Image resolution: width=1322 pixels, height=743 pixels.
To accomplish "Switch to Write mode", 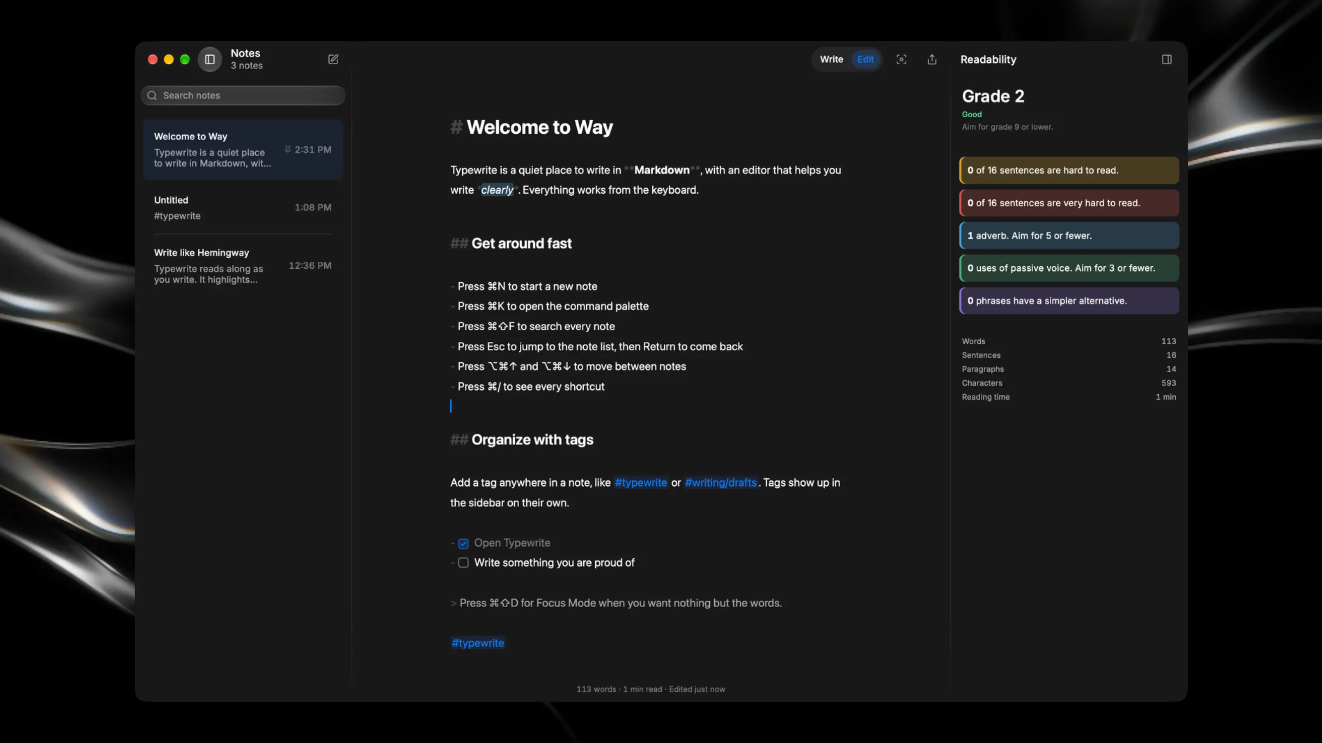I will tap(831, 59).
